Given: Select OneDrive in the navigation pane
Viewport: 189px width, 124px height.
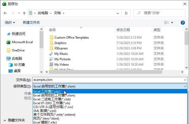Looking at the screenshot, I should coord(18,50).
